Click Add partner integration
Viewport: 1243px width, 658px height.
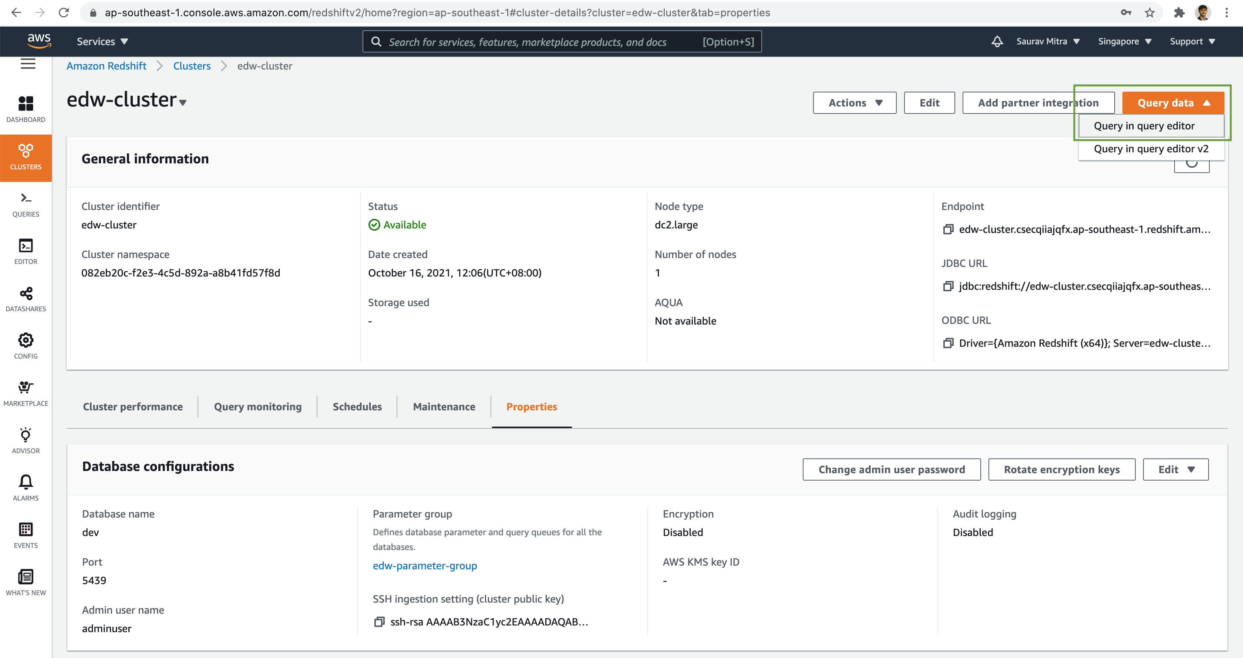click(x=1038, y=103)
